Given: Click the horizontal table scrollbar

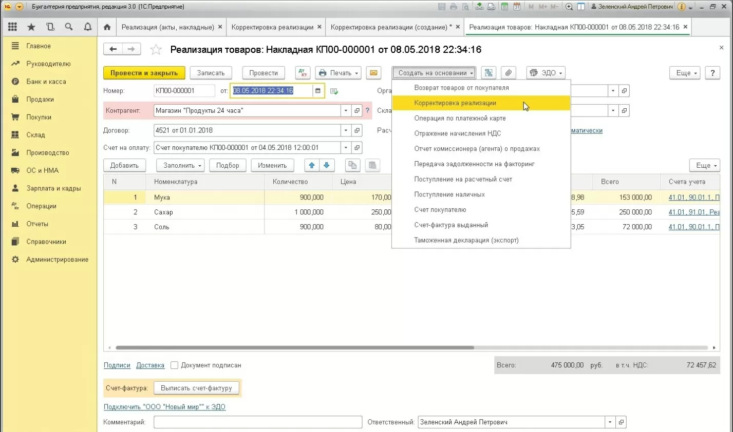Looking at the screenshot, I should pyautogui.click(x=294, y=348).
